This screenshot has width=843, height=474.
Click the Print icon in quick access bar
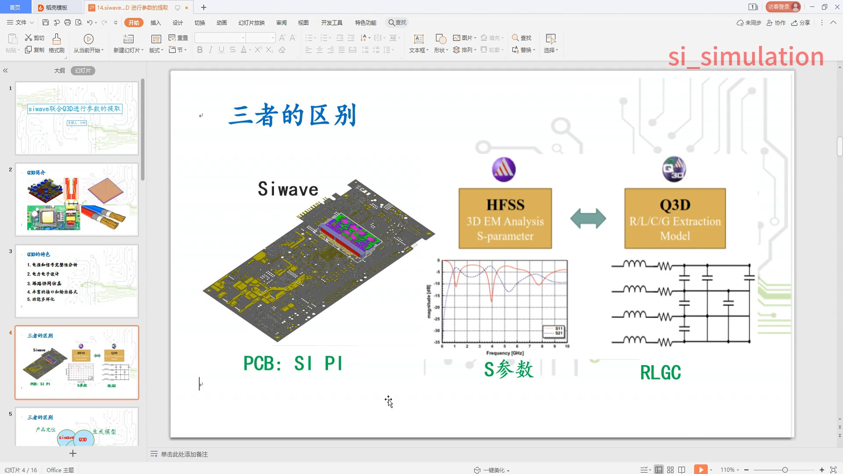68,22
